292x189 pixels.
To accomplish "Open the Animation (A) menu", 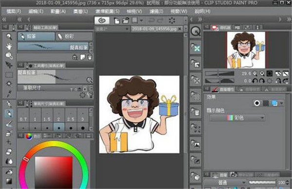I will click(x=58, y=11).
